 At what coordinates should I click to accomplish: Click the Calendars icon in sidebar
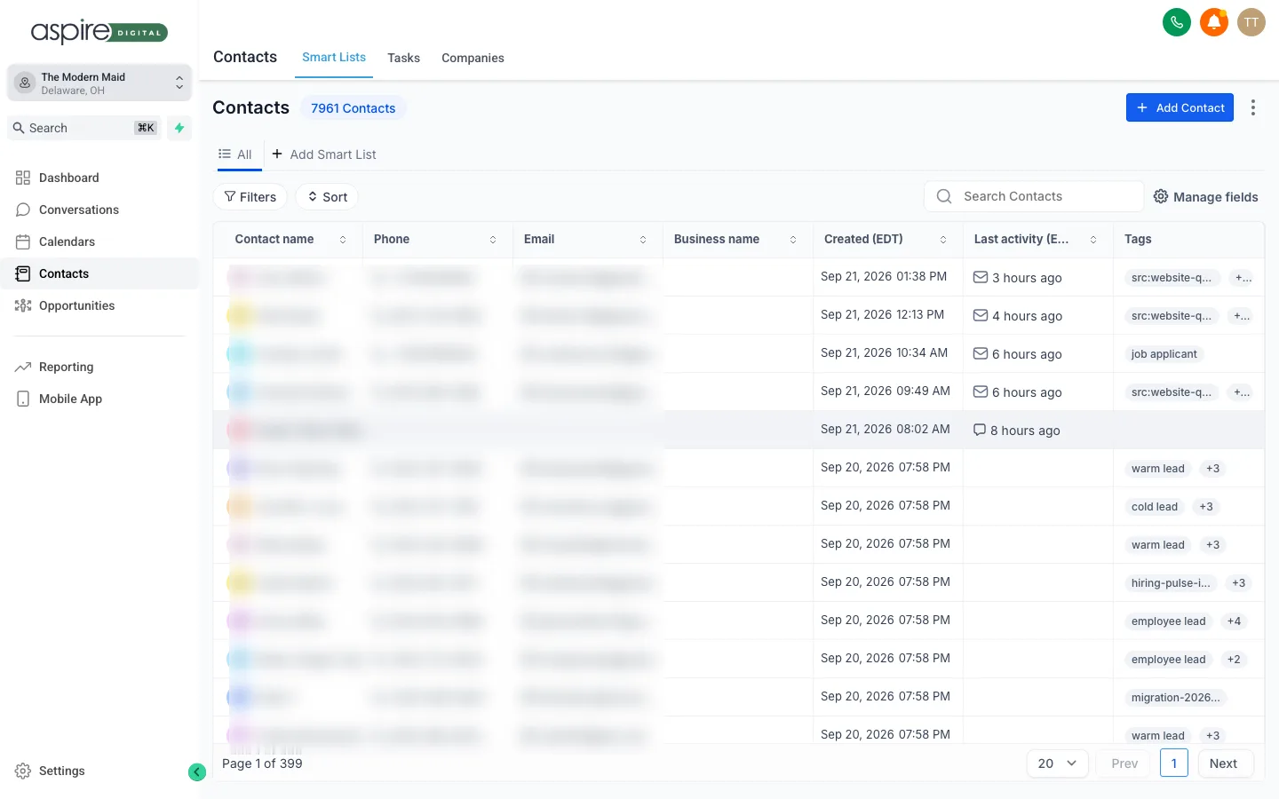click(23, 241)
